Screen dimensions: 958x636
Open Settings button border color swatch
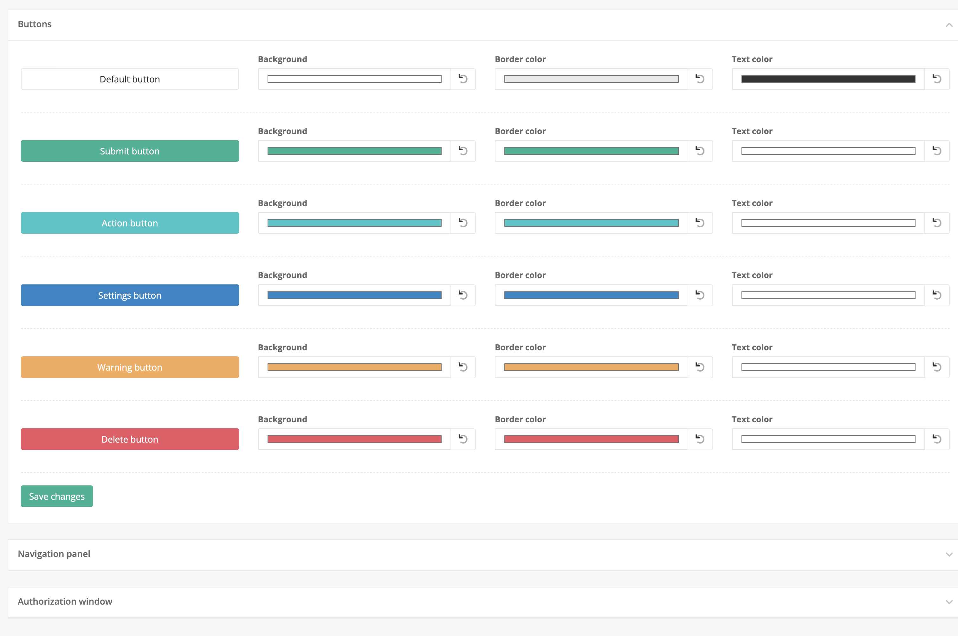591,295
